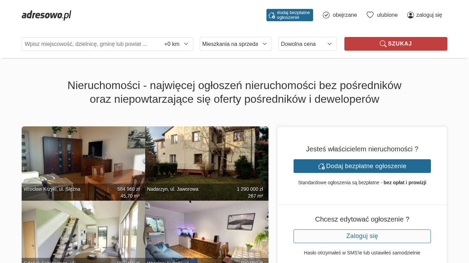Open viewed listings via checkmark icon
The height and width of the screenshot is (263, 469).
tap(326, 15)
